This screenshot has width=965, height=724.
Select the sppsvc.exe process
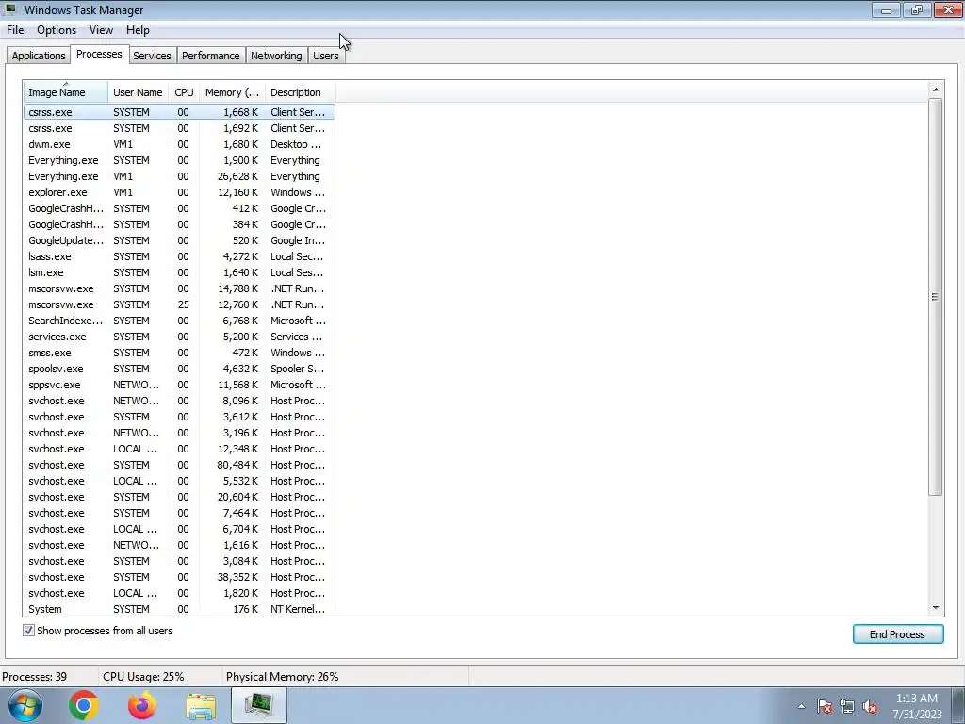tap(179, 385)
